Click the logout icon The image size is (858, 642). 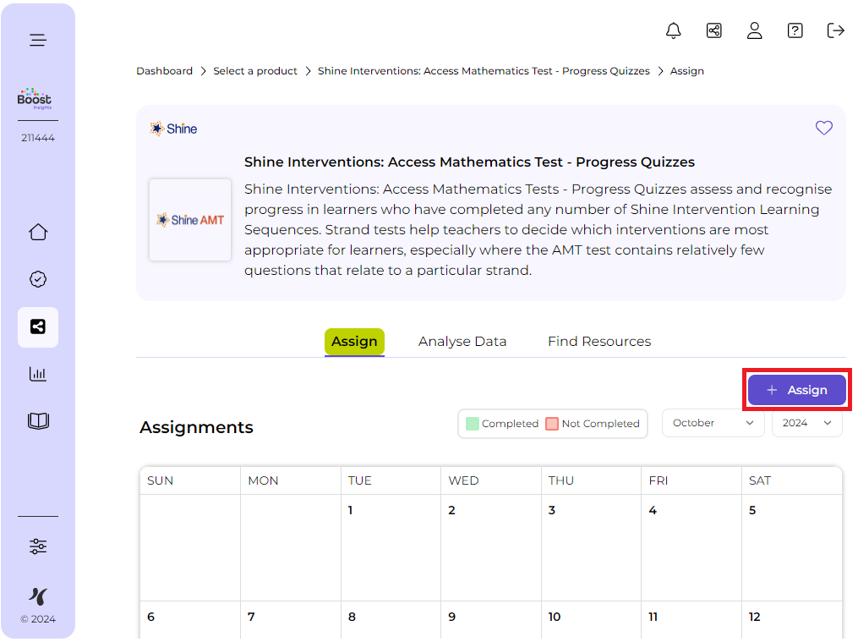(835, 30)
